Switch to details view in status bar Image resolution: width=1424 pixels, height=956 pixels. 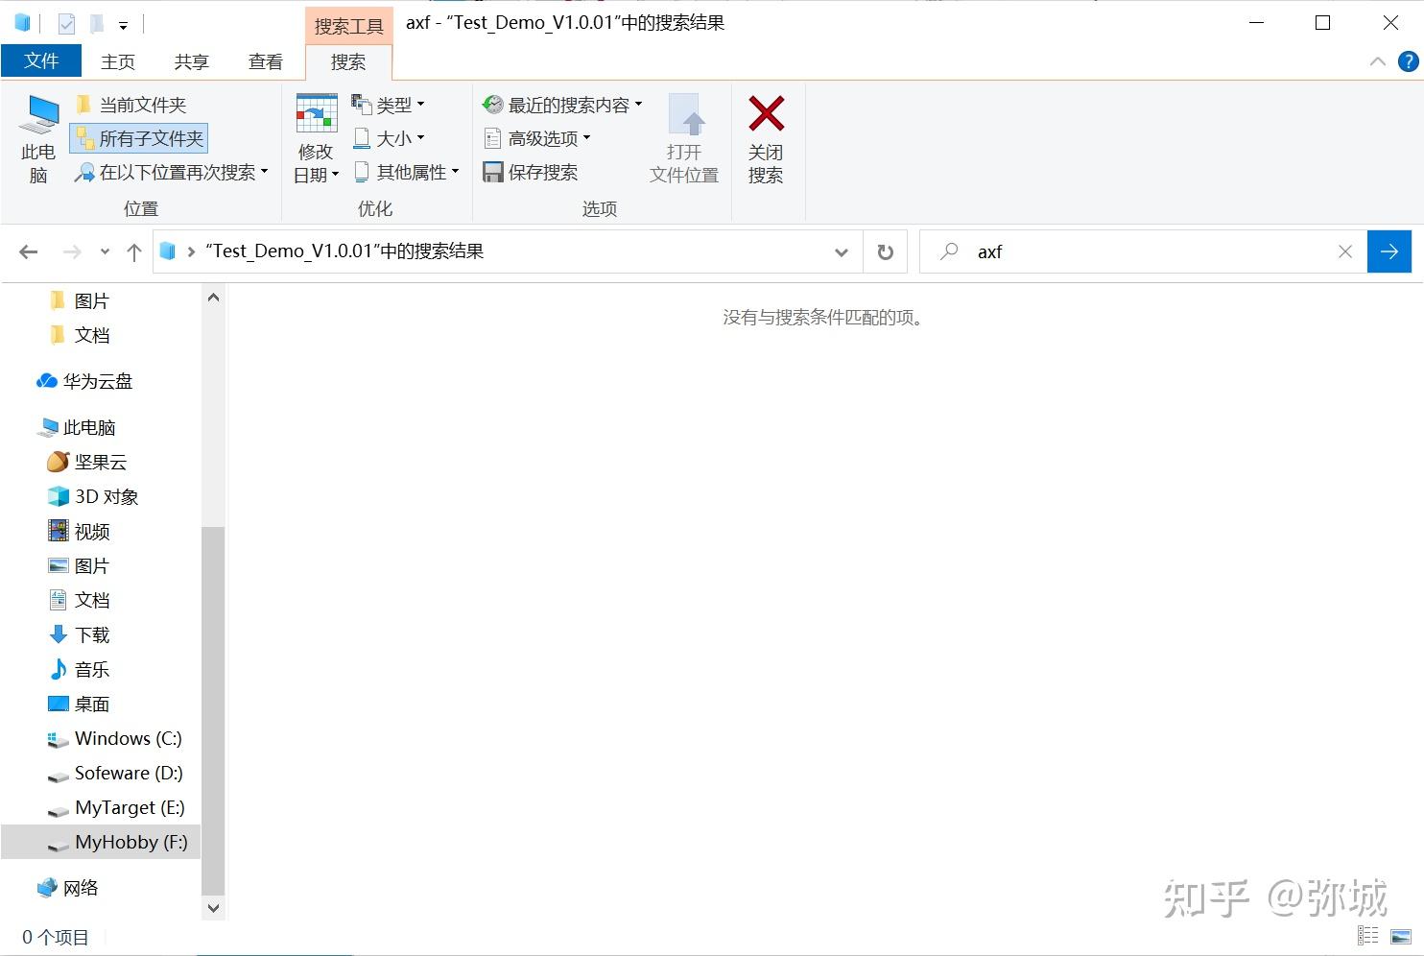point(1367,935)
